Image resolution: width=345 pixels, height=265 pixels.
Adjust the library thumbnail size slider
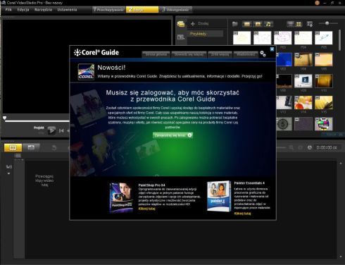click(328, 23)
